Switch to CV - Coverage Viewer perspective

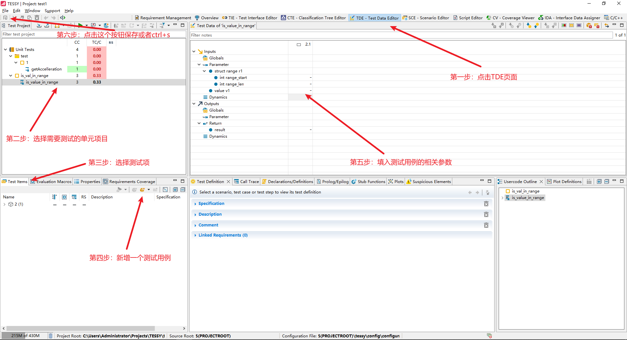click(x=510, y=18)
